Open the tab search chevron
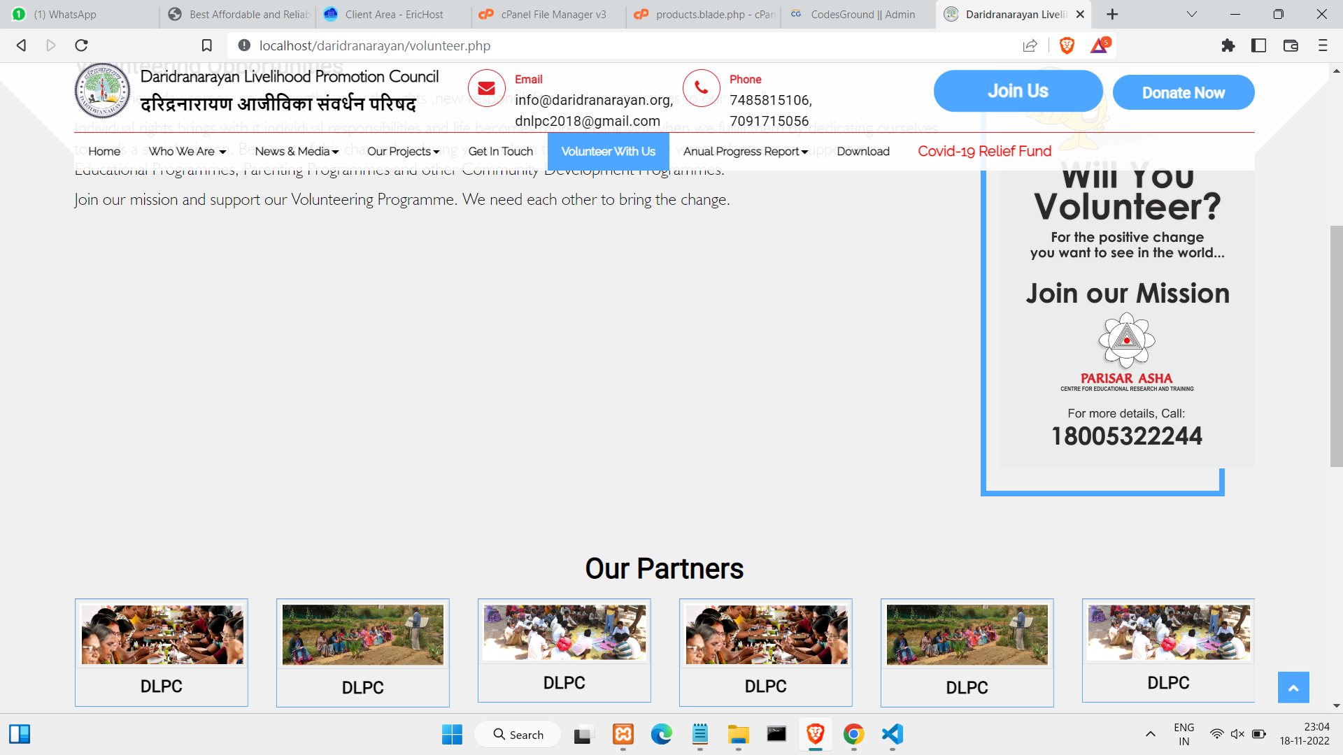Screen dimensions: 1343x755 pyautogui.click(x=1192, y=14)
